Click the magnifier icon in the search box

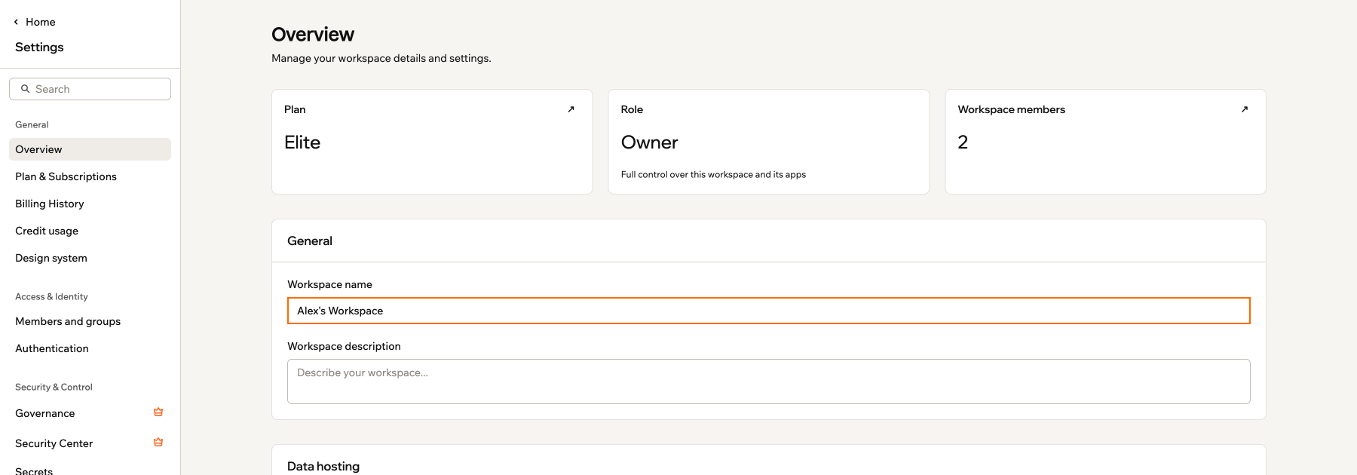pos(25,89)
